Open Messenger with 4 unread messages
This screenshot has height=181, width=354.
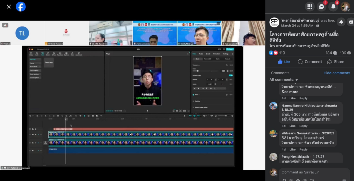(322, 7)
